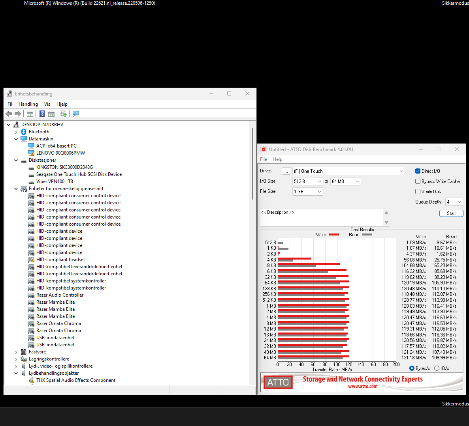This screenshot has width=469, height=426.
Task: Click the Lagringskontrollere category icon
Action: (x=24, y=359)
